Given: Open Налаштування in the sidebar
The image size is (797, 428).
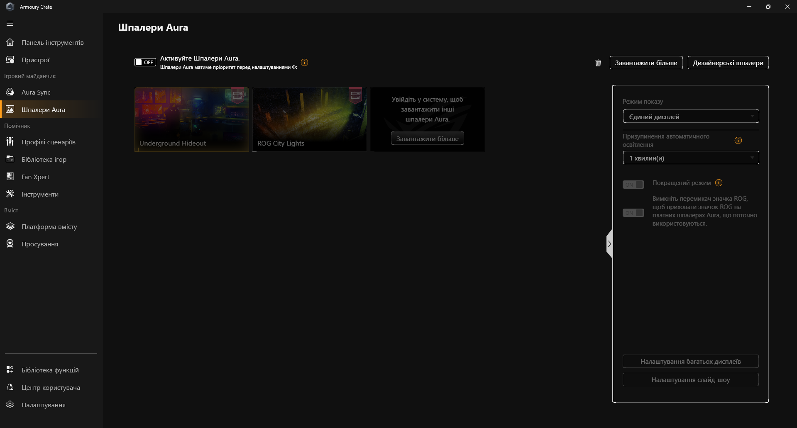Looking at the screenshot, I should click(x=51, y=405).
